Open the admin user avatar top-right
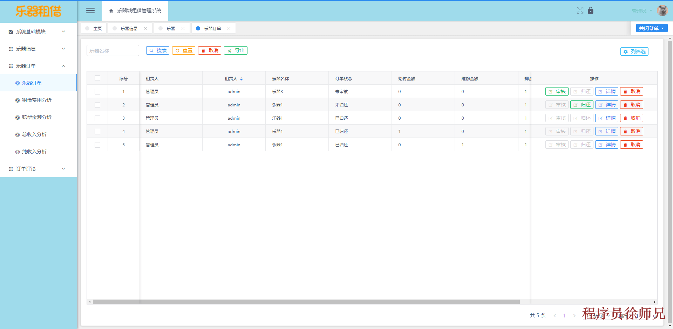The height and width of the screenshot is (329, 673). click(662, 10)
